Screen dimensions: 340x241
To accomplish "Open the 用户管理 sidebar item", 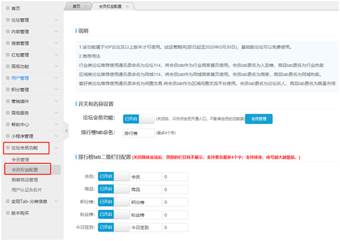I will (32, 78).
